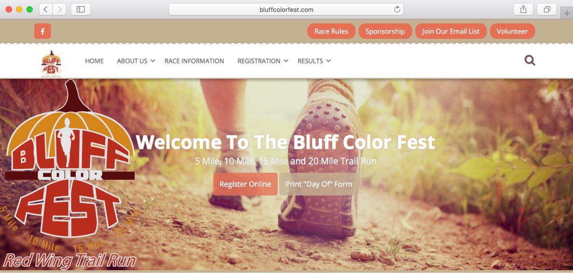Open the Safari share menu
573x279 pixels.
point(523,9)
